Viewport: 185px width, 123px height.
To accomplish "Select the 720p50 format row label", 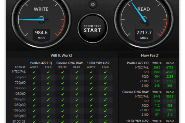I will click(20, 77).
